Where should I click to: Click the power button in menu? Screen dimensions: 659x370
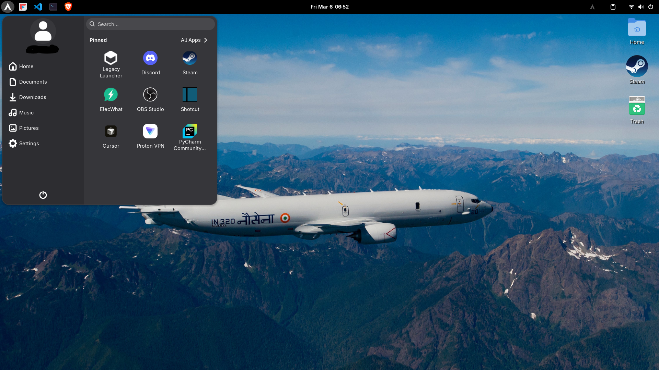click(43, 195)
